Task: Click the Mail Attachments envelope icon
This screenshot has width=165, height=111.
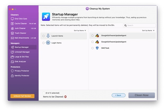Action: (x=12, y=38)
